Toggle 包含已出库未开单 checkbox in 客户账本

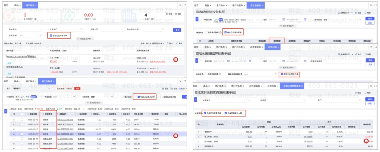[51, 36]
